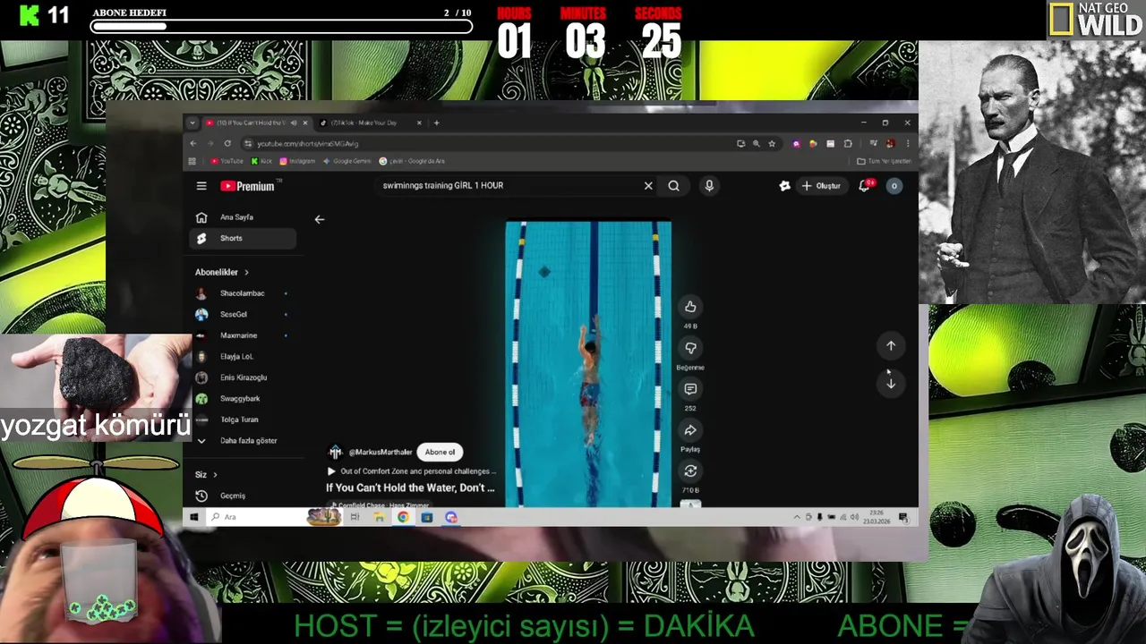This screenshot has height=644, width=1146.
Task: Open Chrome three-dot menu
Action: coord(907,143)
